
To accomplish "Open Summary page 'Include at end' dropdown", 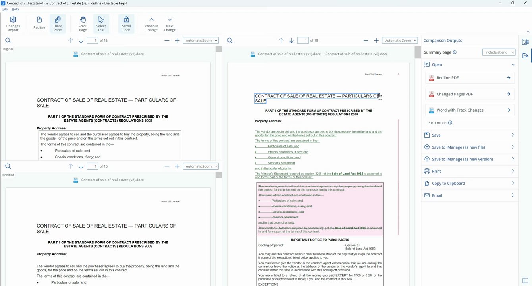I will [x=499, y=52].
